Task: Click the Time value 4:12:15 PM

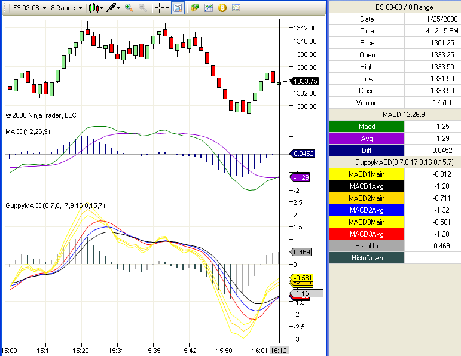Action: coord(442,31)
